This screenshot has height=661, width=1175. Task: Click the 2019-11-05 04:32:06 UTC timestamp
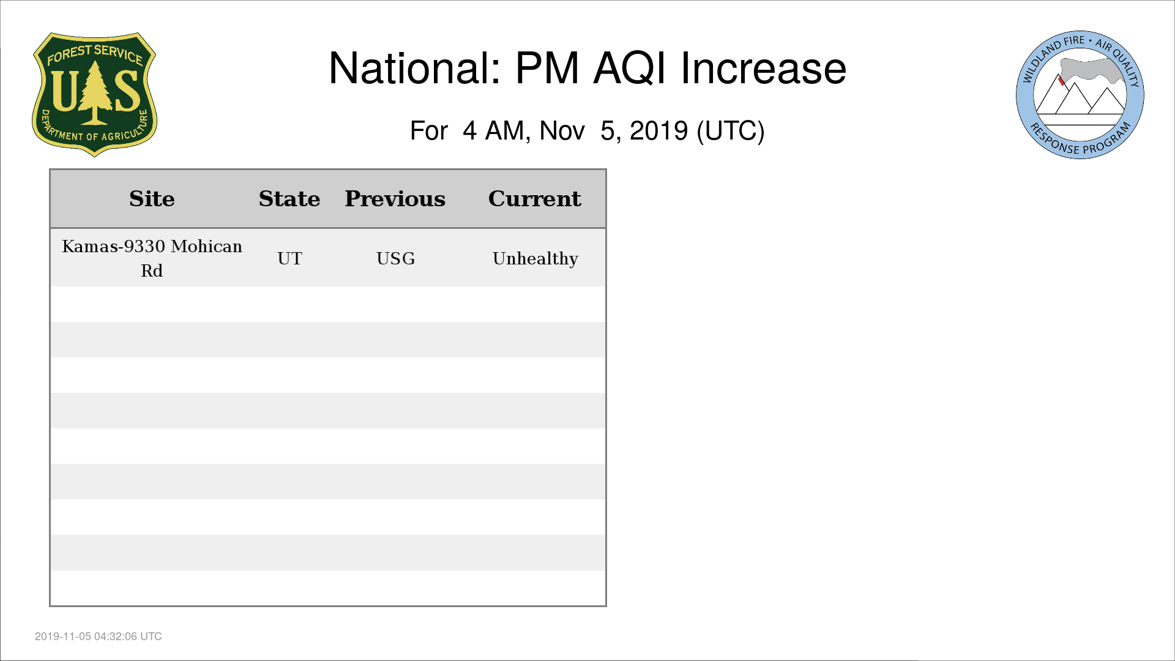pyautogui.click(x=99, y=637)
